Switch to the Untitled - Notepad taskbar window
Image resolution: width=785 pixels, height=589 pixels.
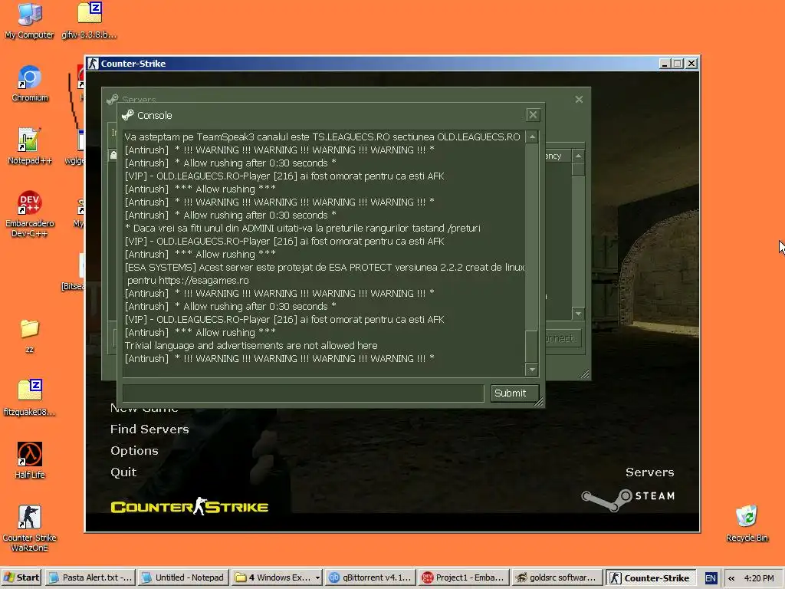[x=183, y=577]
